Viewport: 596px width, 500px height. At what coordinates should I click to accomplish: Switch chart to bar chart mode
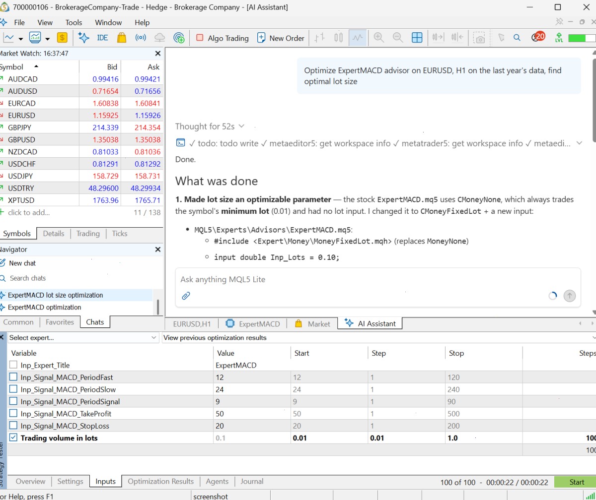pyautogui.click(x=320, y=38)
